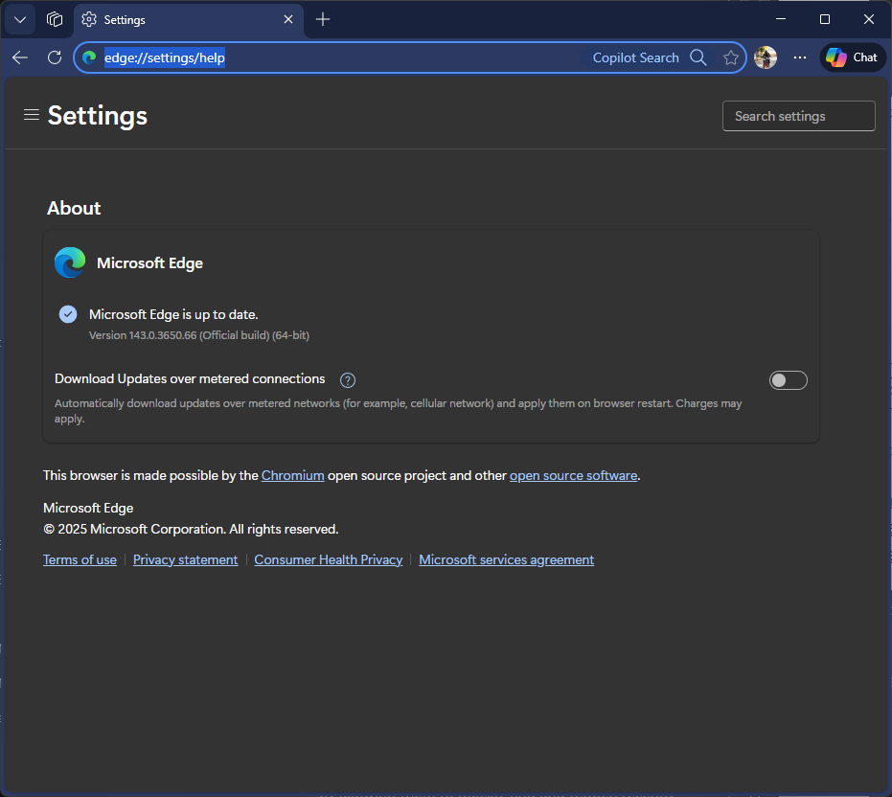Viewport: 892px width, 797px height.
Task: Open the Microsoft services agreement link
Action: tap(506, 559)
